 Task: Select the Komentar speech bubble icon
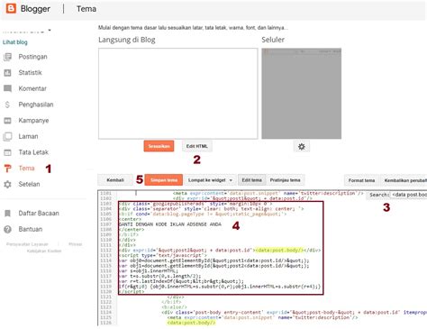[7, 88]
